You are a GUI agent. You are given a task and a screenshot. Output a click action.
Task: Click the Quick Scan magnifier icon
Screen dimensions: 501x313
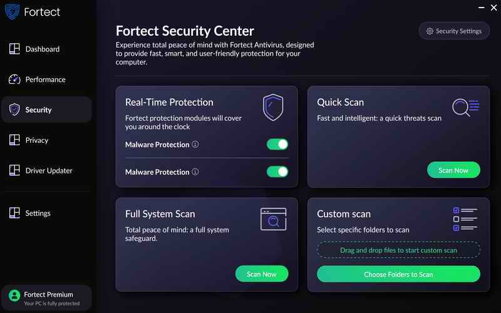[465, 107]
